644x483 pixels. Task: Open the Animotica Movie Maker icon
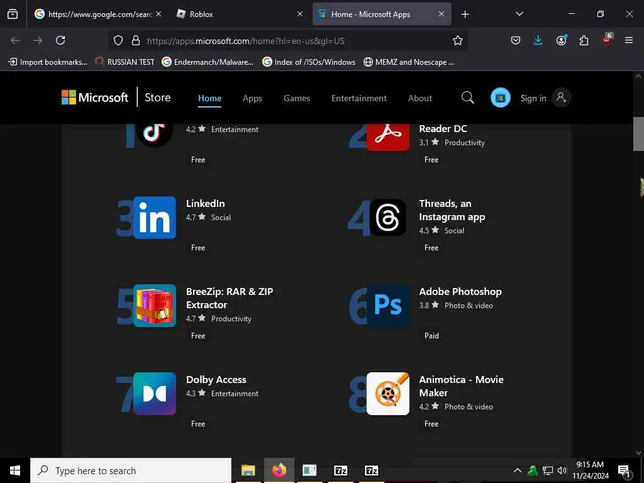pyautogui.click(x=387, y=394)
